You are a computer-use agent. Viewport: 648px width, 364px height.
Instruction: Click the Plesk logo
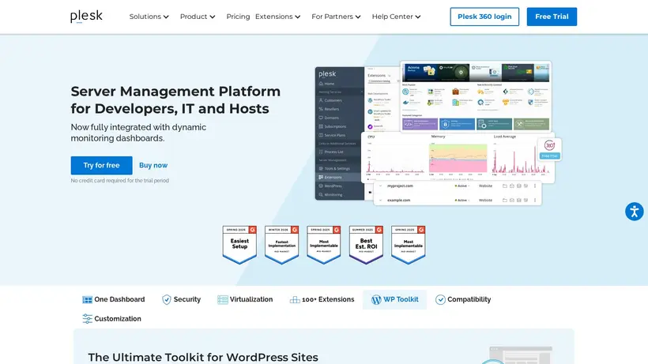[x=86, y=17]
